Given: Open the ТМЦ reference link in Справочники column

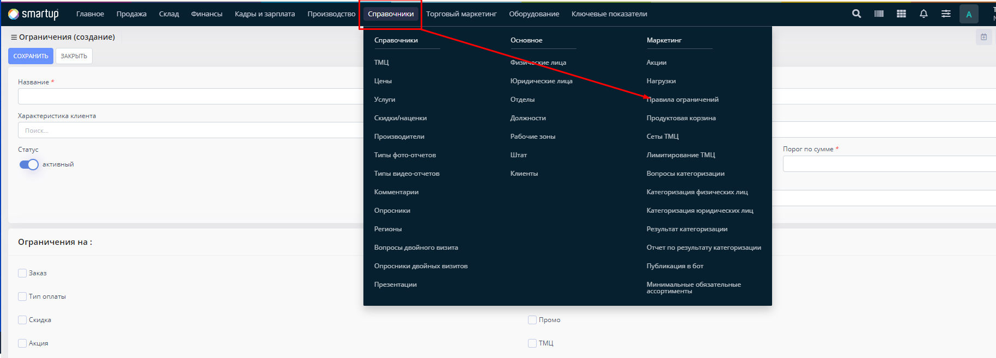Looking at the screenshot, I should pos(381,63).
